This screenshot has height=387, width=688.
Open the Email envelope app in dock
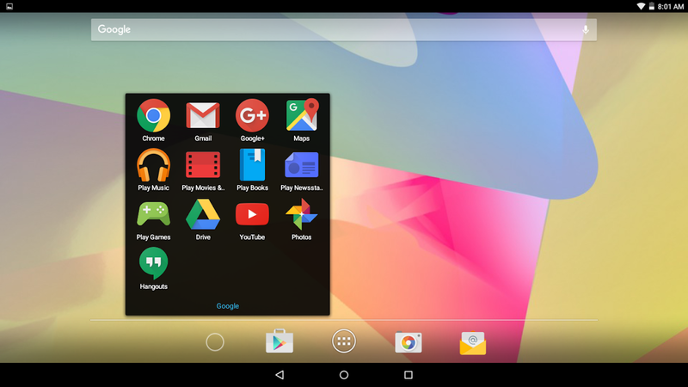coord(472,342)
